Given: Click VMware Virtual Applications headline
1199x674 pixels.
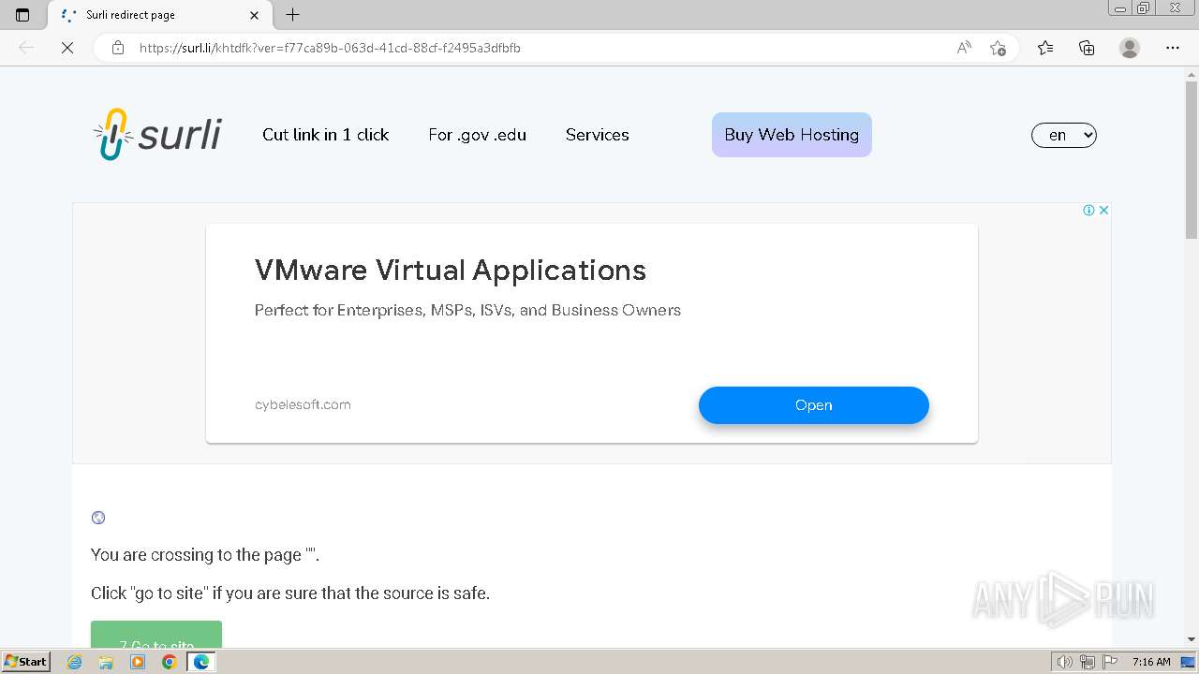Looking at the screenshot, I should 451,271.
